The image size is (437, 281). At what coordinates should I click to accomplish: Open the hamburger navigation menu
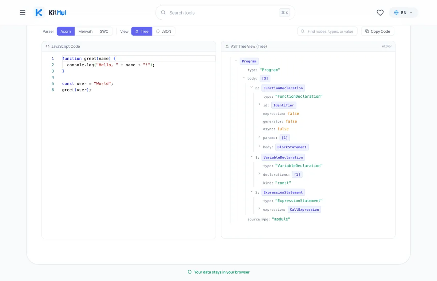(22, 12)
